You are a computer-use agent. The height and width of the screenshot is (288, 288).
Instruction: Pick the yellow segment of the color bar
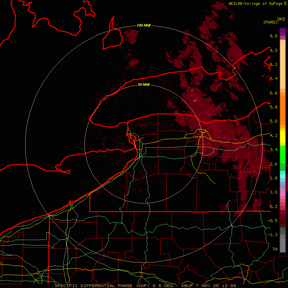283,137
